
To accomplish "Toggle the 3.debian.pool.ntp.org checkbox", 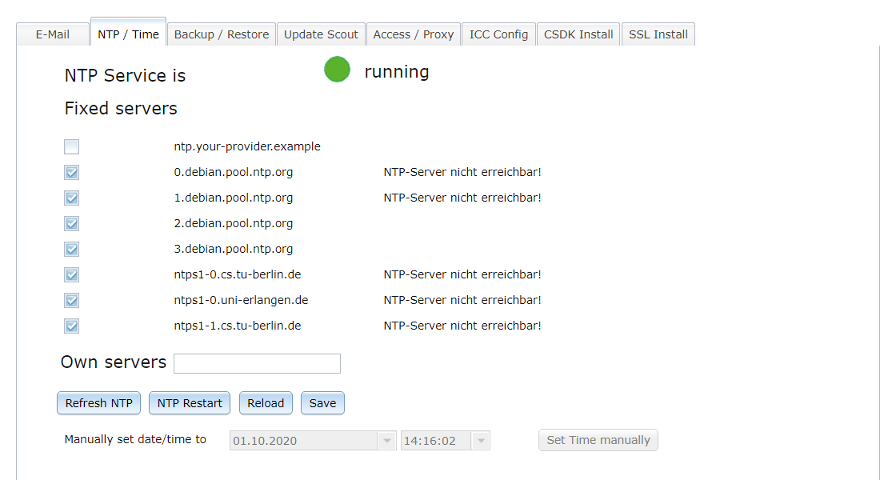I will [72, 250].
